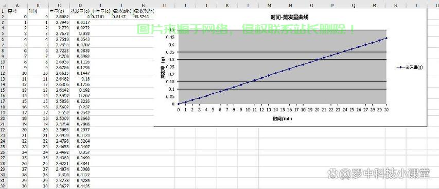
Task: Select the vertical y-axis title of chart
Action: coord(163,67)
